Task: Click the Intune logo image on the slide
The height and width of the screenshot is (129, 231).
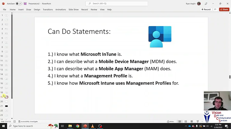Action: click(x=160, y=37)
